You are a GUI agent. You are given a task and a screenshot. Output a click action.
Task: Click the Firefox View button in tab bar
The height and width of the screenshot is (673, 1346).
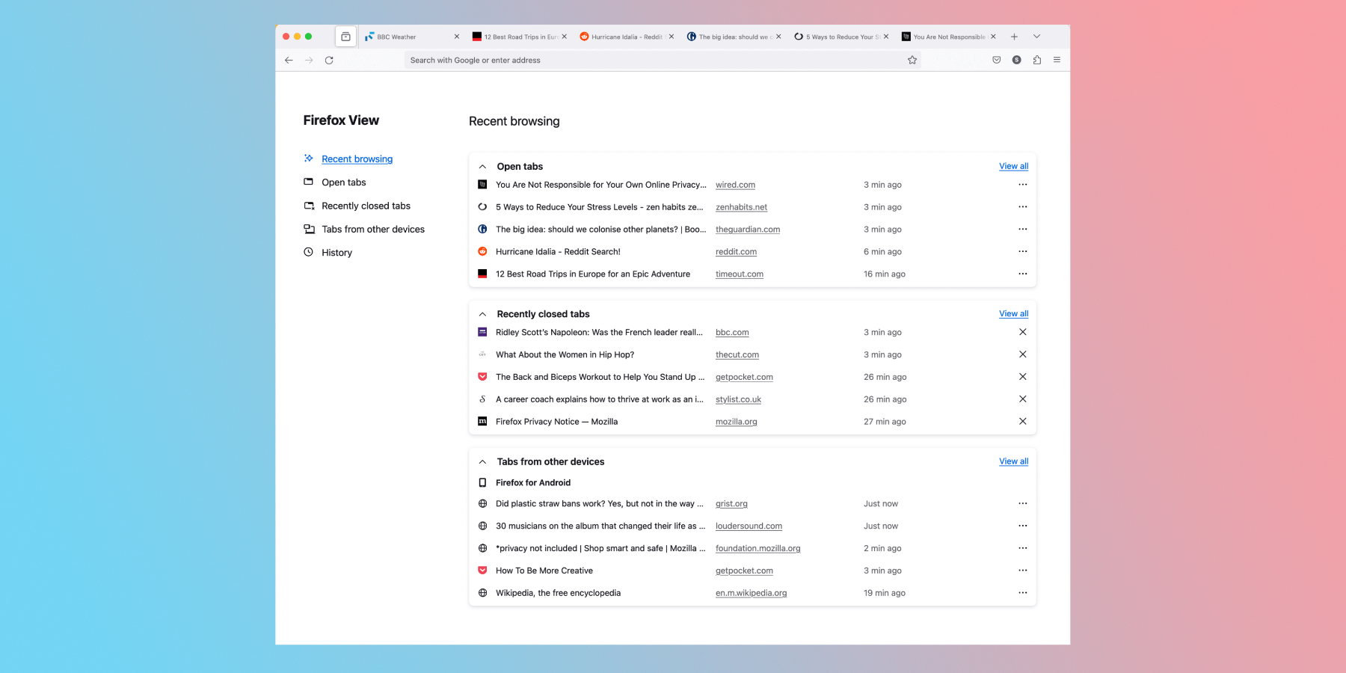pyautogui.click(x=345, y=37)
